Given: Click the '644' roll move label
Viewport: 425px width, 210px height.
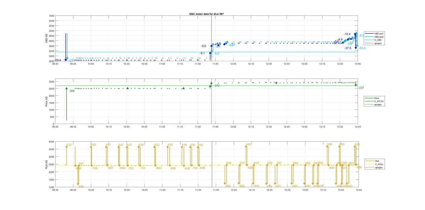Looking at the screenshot, I should pyautogui.click(x=184, y=145).
